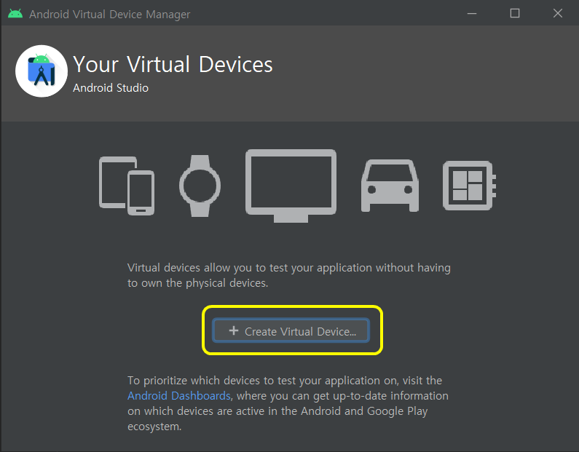Viewport: 579px width, 452px height.
Task: Click the Wear OS watch icon
Action: pyautogui.click(x=200, y=186)
